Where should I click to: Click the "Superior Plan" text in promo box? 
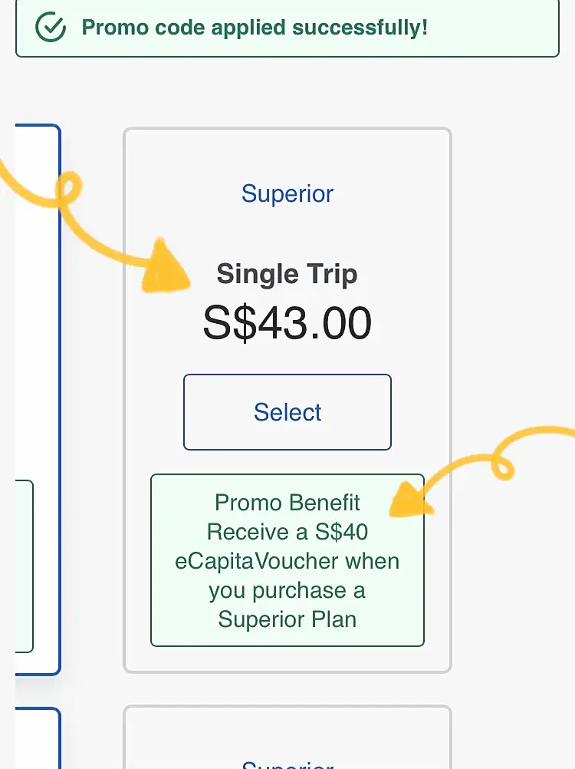(x=287, y=619)
